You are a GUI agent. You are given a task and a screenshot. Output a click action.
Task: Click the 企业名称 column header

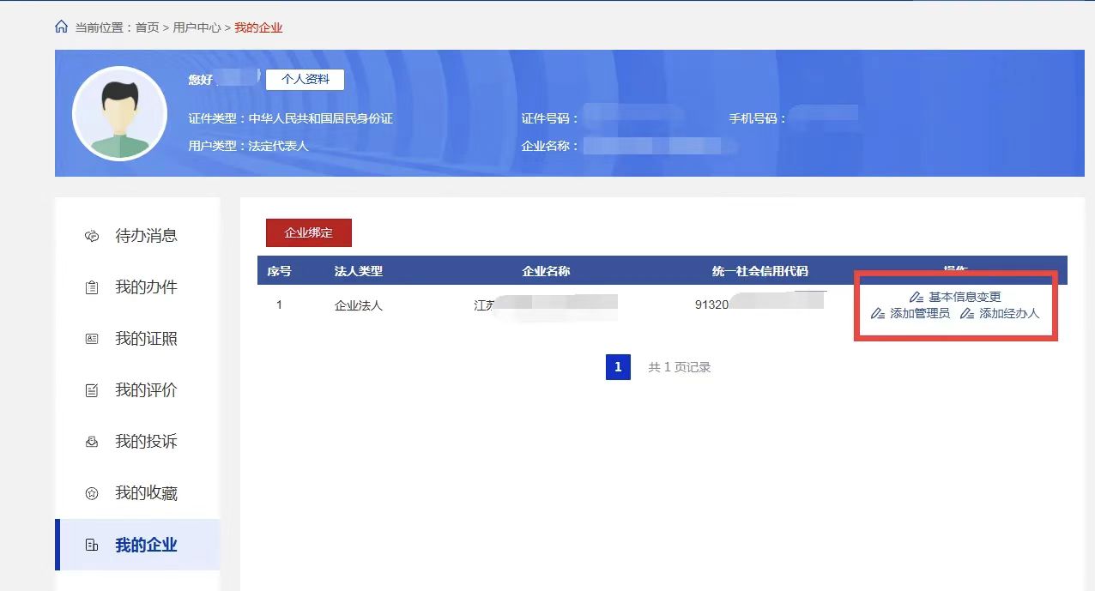(x=546, y=271)
